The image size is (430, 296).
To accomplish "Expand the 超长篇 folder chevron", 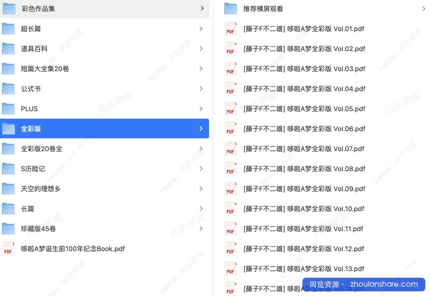I will tap(201, 29).
